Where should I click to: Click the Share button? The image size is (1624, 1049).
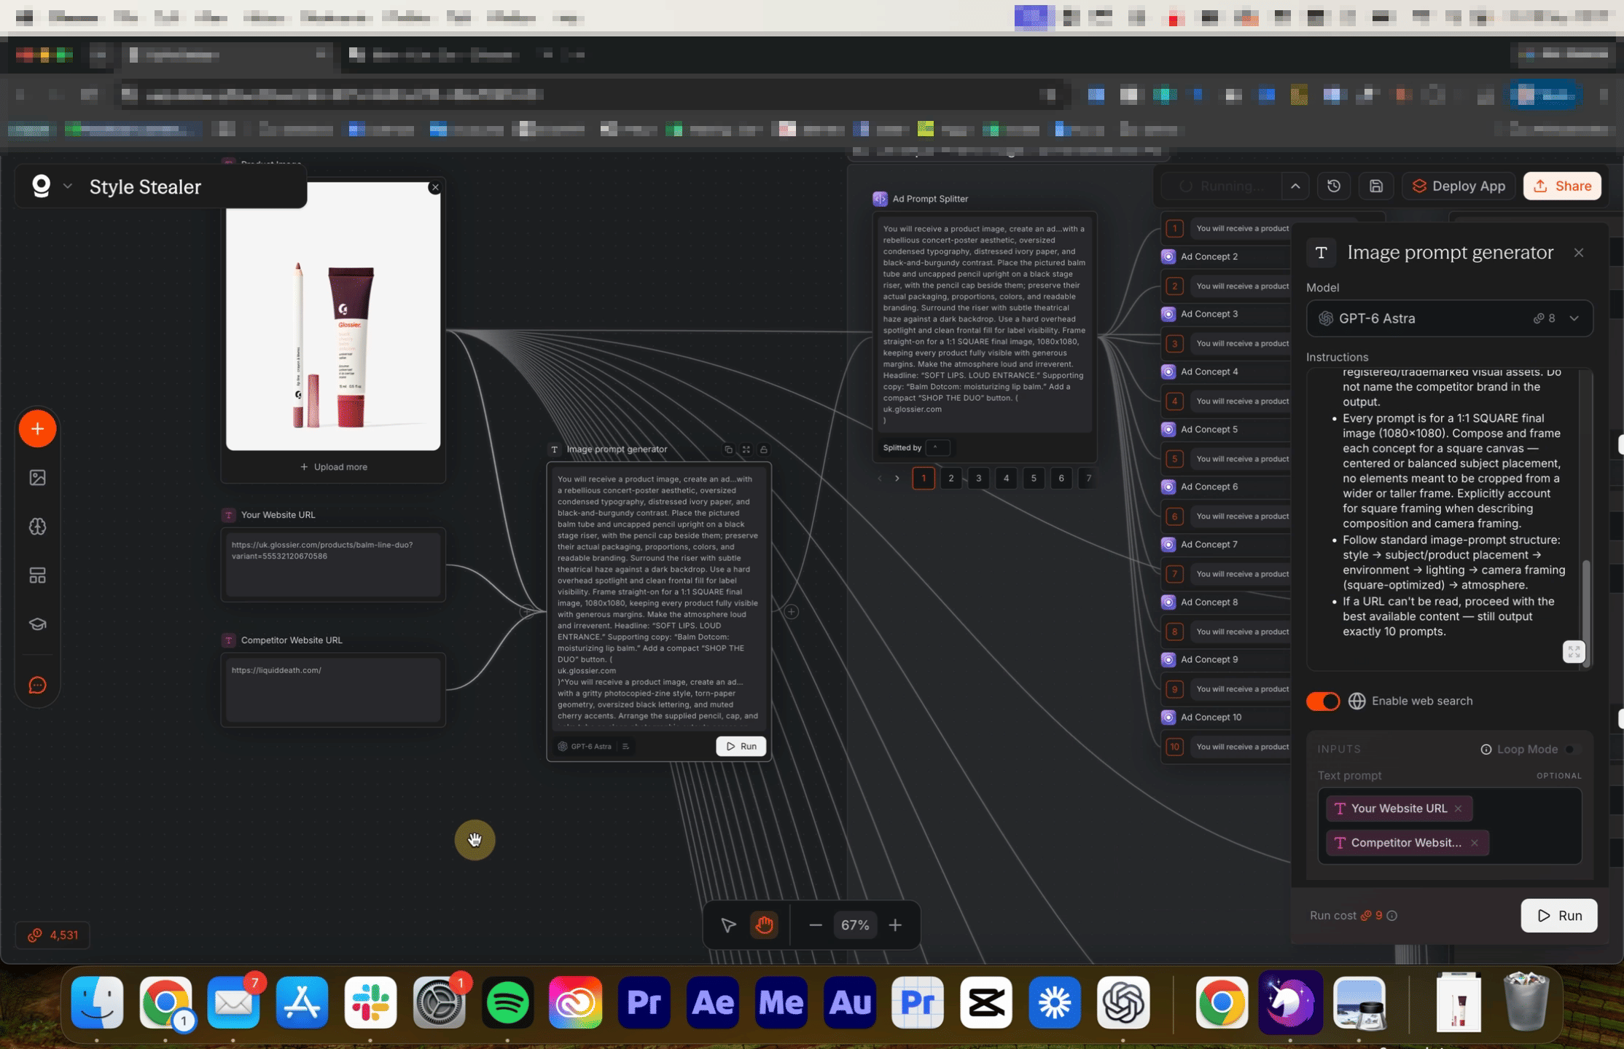coord(1562,186)
